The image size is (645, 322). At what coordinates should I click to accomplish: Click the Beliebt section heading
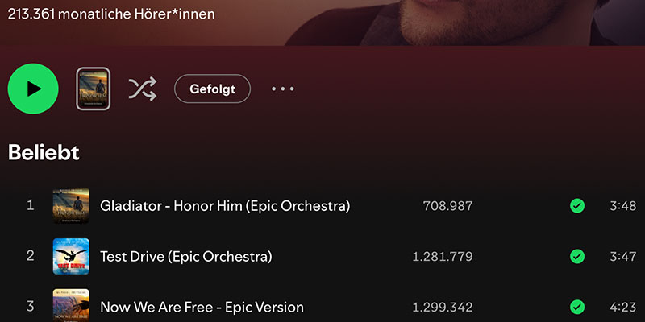tap(44, 153)
